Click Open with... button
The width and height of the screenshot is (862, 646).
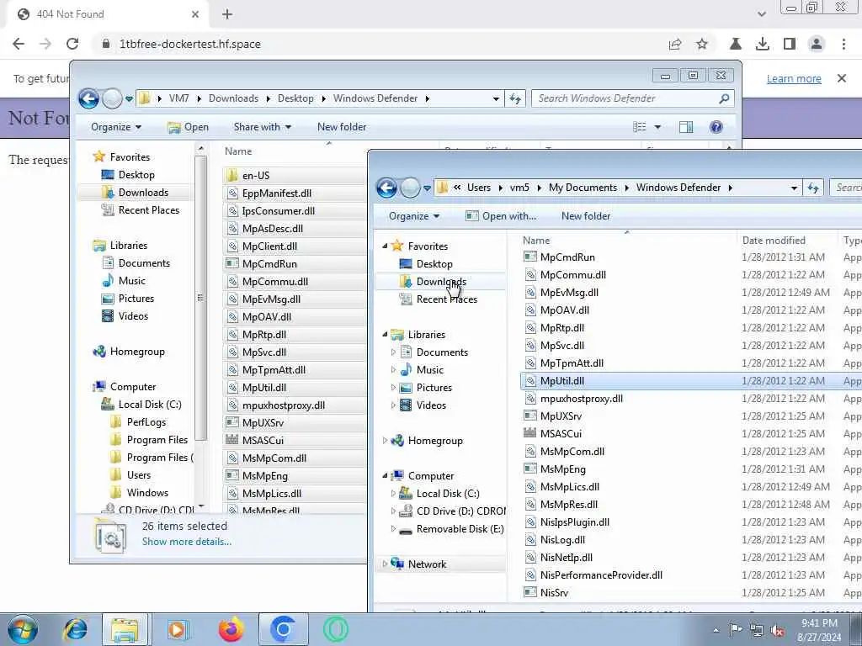[x=500, y=216]
